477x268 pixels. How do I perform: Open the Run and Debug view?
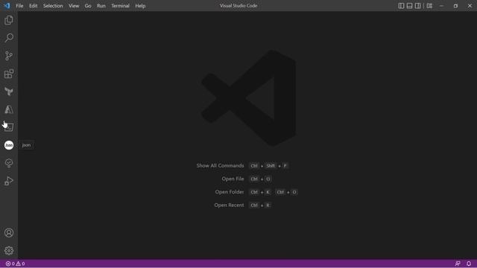click(x=9, y=181)
